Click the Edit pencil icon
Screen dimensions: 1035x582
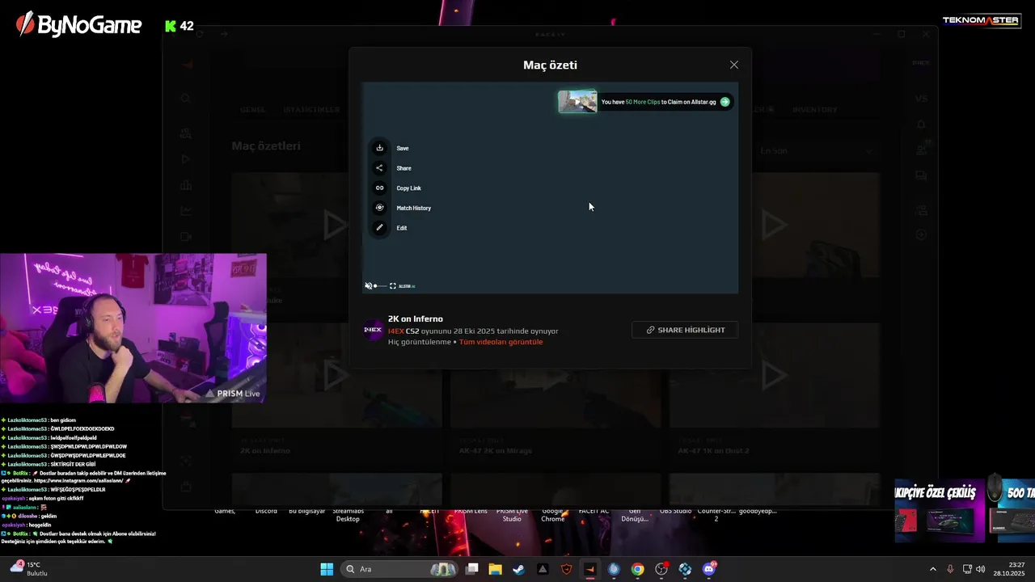coord(379,228)
